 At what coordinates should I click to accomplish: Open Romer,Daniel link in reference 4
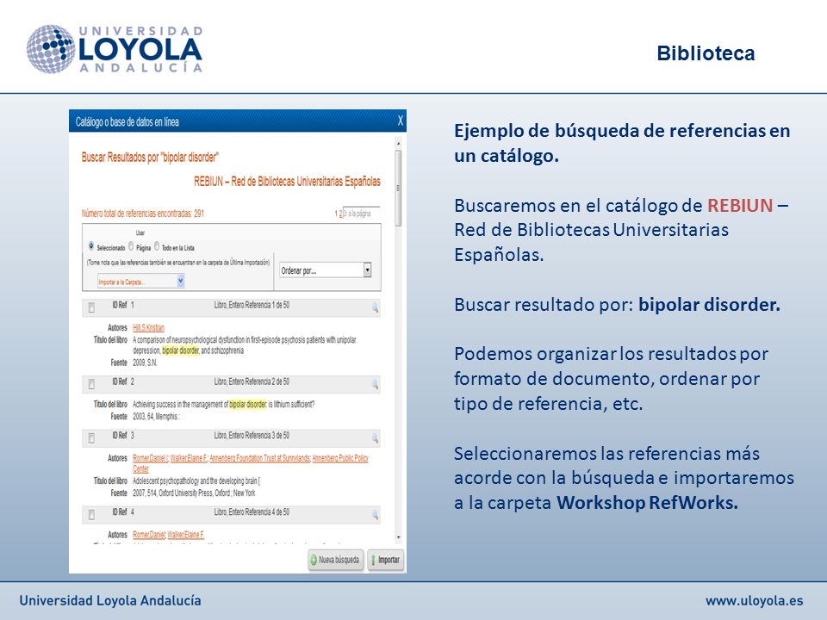tap(149, 535)
